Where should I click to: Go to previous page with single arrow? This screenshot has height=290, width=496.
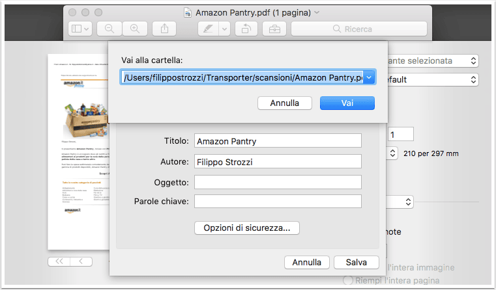point(81,261)
